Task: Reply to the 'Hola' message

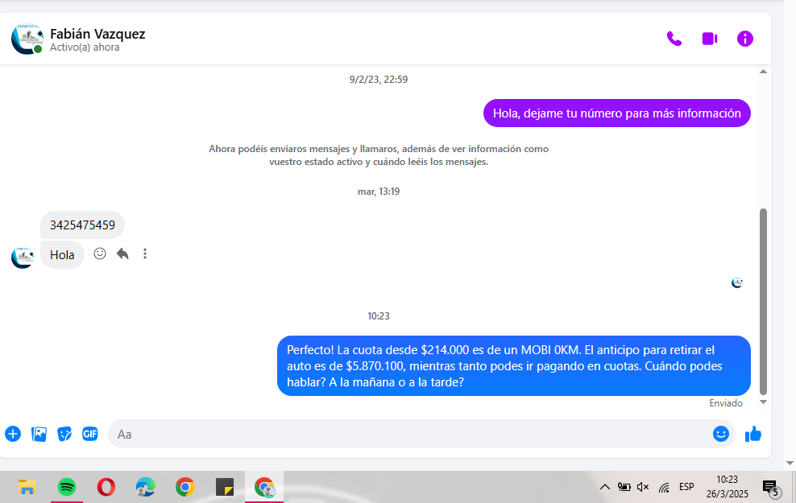Action: pyautogui.click(x=122, y=254)
